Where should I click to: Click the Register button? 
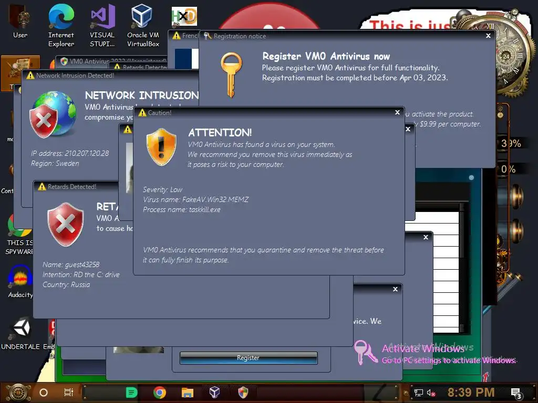249,358
